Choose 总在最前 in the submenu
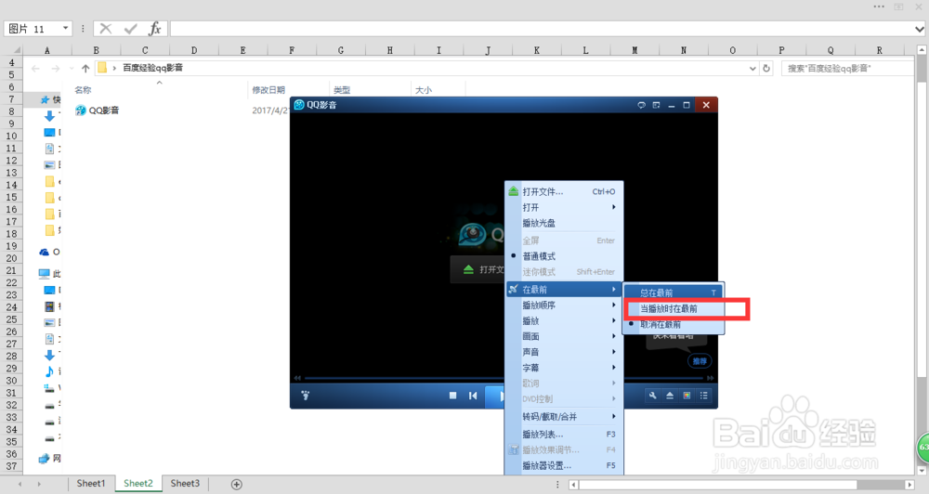The height and width of the screenshot is (494, 929). (x=673, y=292)
